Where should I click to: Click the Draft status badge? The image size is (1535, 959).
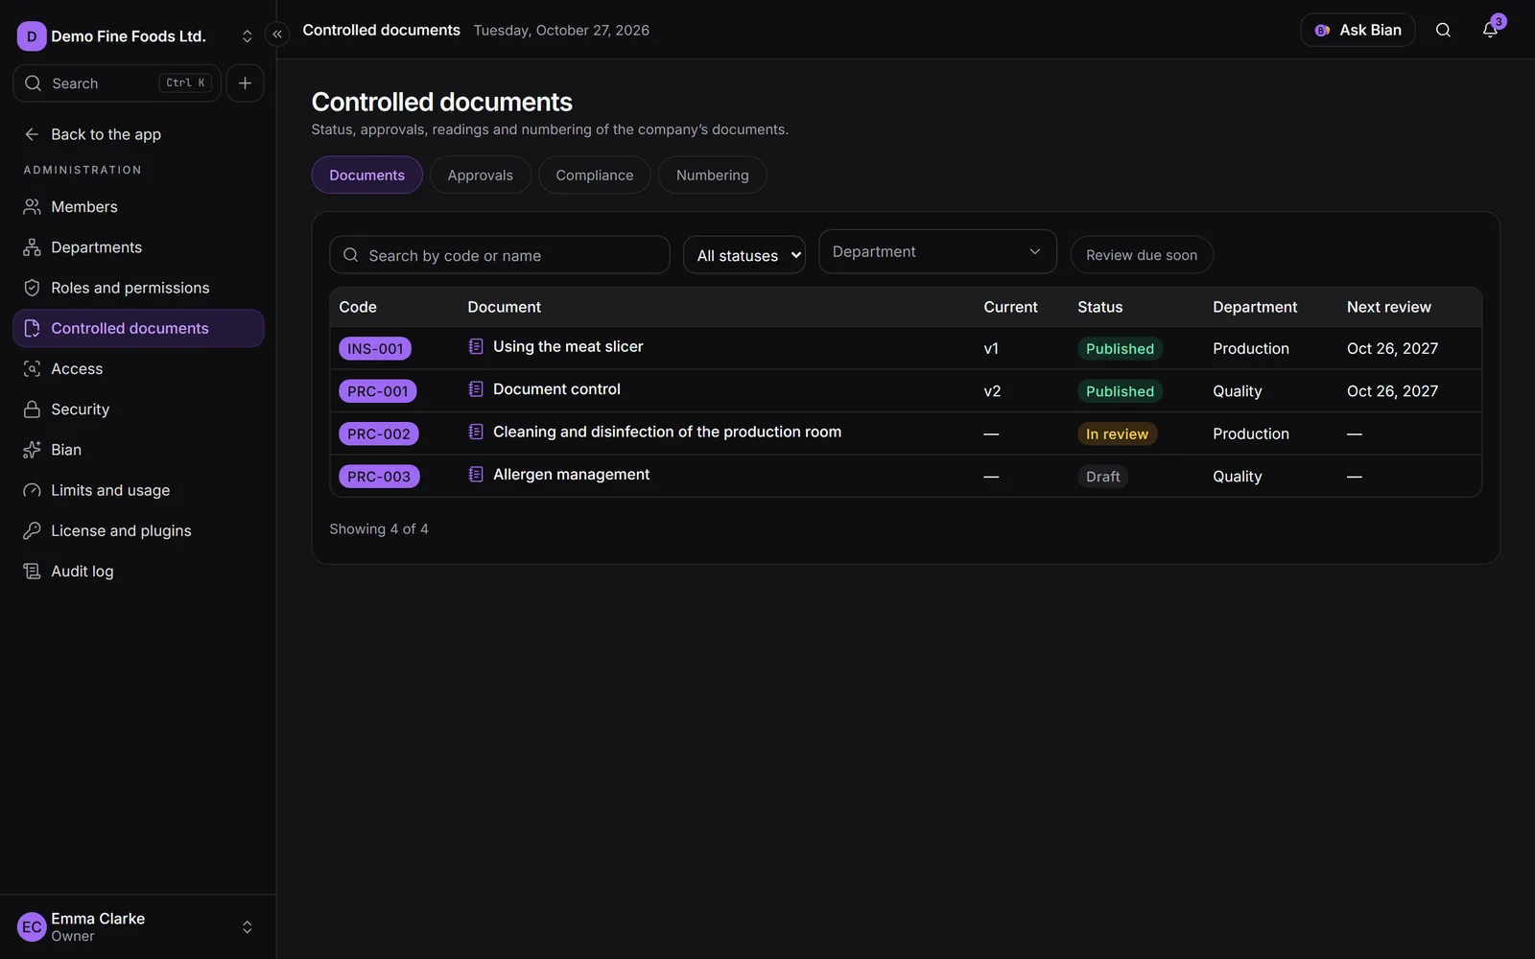pyautogui.click(x=1102, y=477)
